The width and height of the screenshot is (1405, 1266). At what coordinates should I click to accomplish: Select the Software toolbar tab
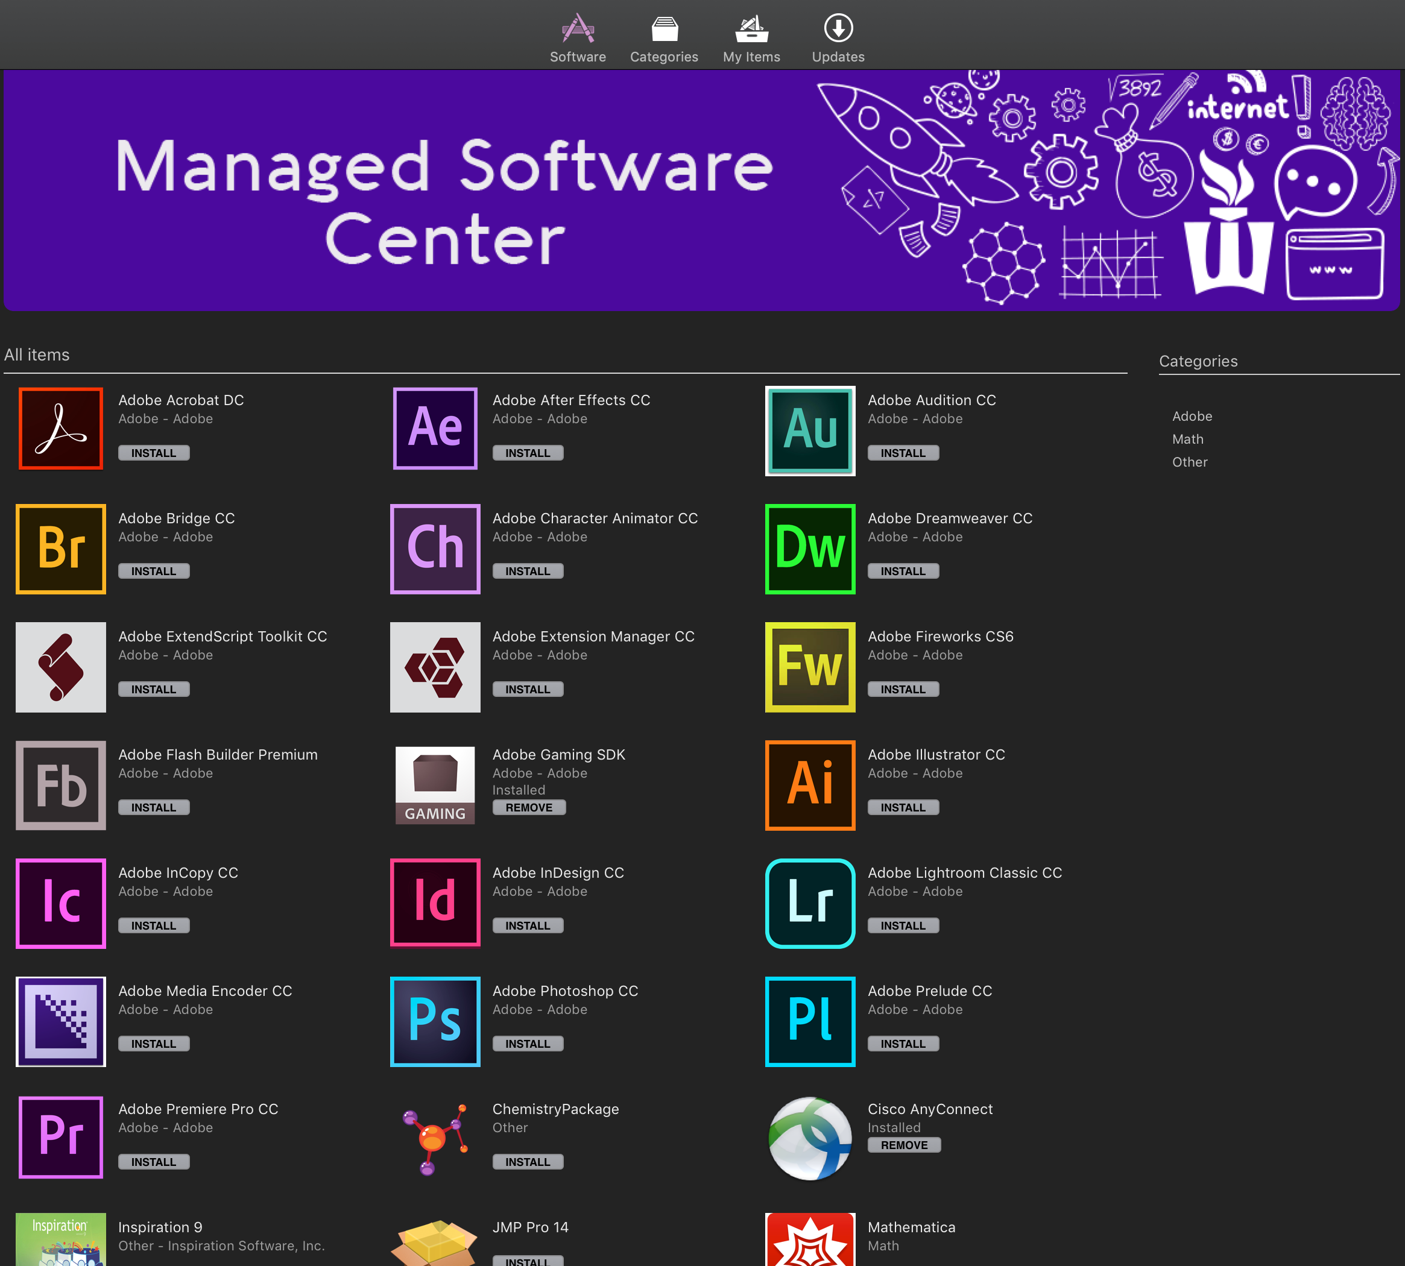pos(577,38)
